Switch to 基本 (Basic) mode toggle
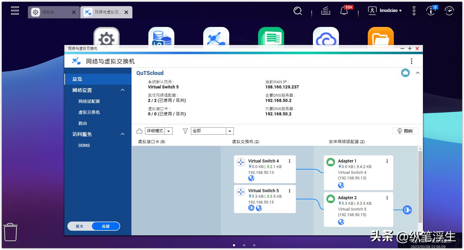 [x=80, y=226]
